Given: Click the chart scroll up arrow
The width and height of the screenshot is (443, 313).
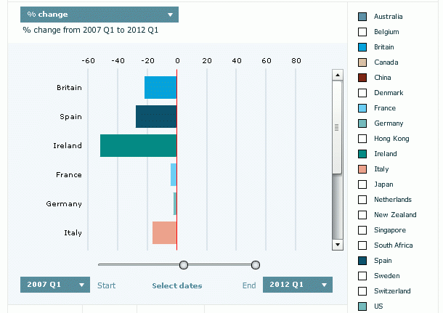Looking at the screenshot, I should click(337, 75).
